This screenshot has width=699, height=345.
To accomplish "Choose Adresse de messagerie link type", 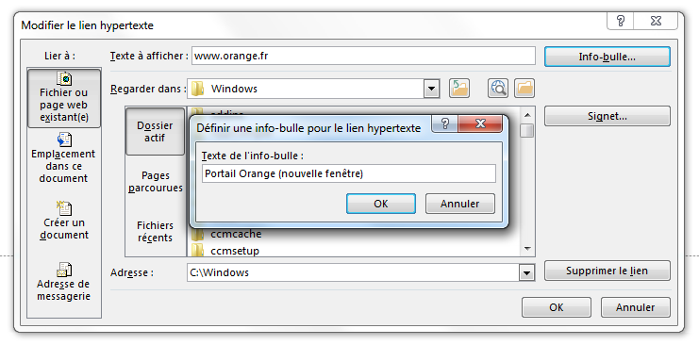I will 64,282.
